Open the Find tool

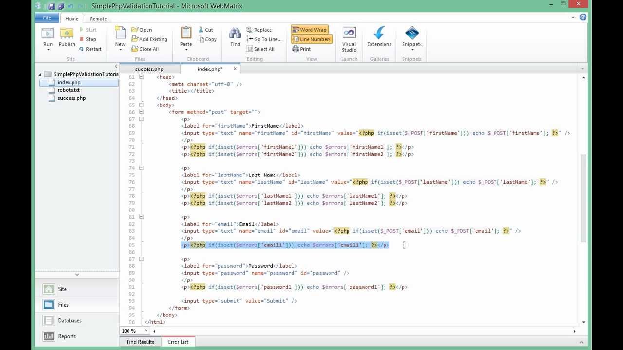pos(235,37)
